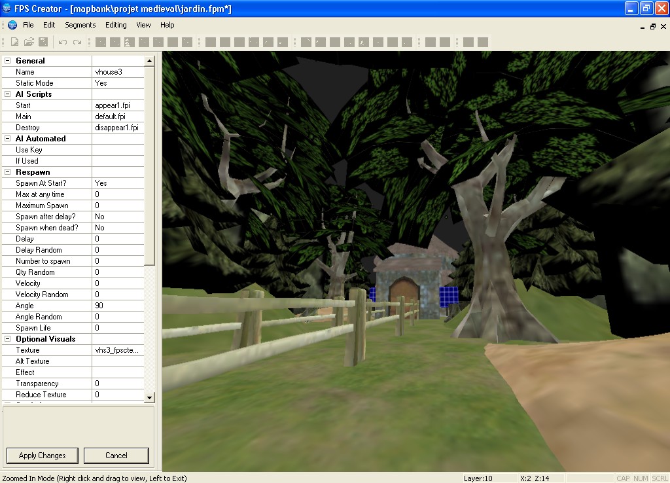Click the empty If Used value field
670x483 pixels.
coord(118,161)
